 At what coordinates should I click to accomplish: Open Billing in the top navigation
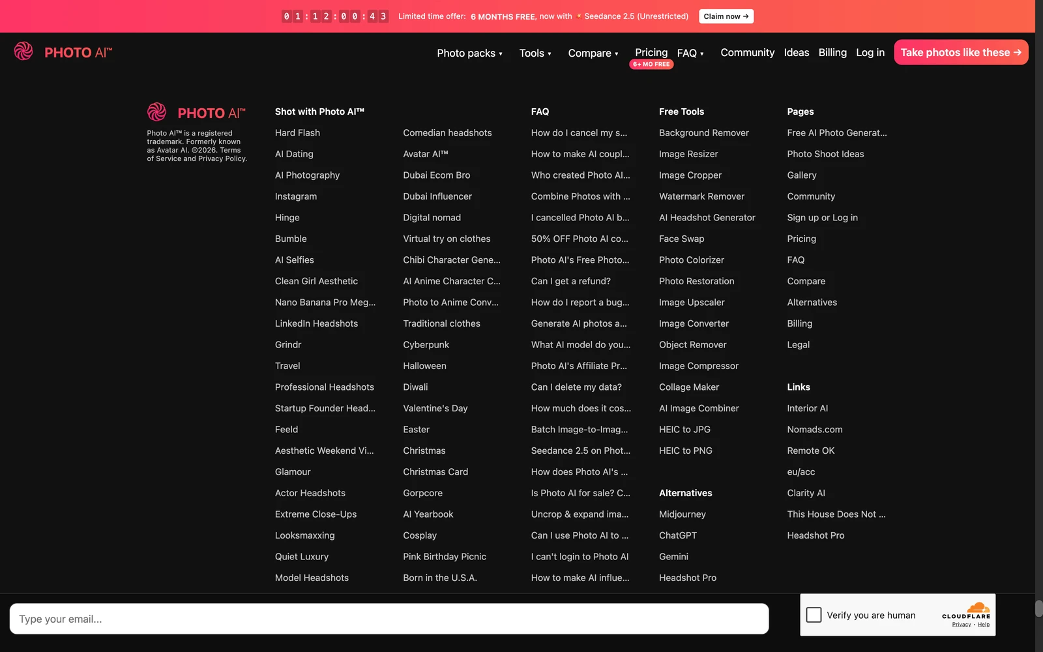click(832, 53)
